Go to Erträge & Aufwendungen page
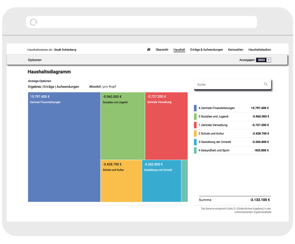The height and width of the screenshot is (244, 295). (206, 50)
